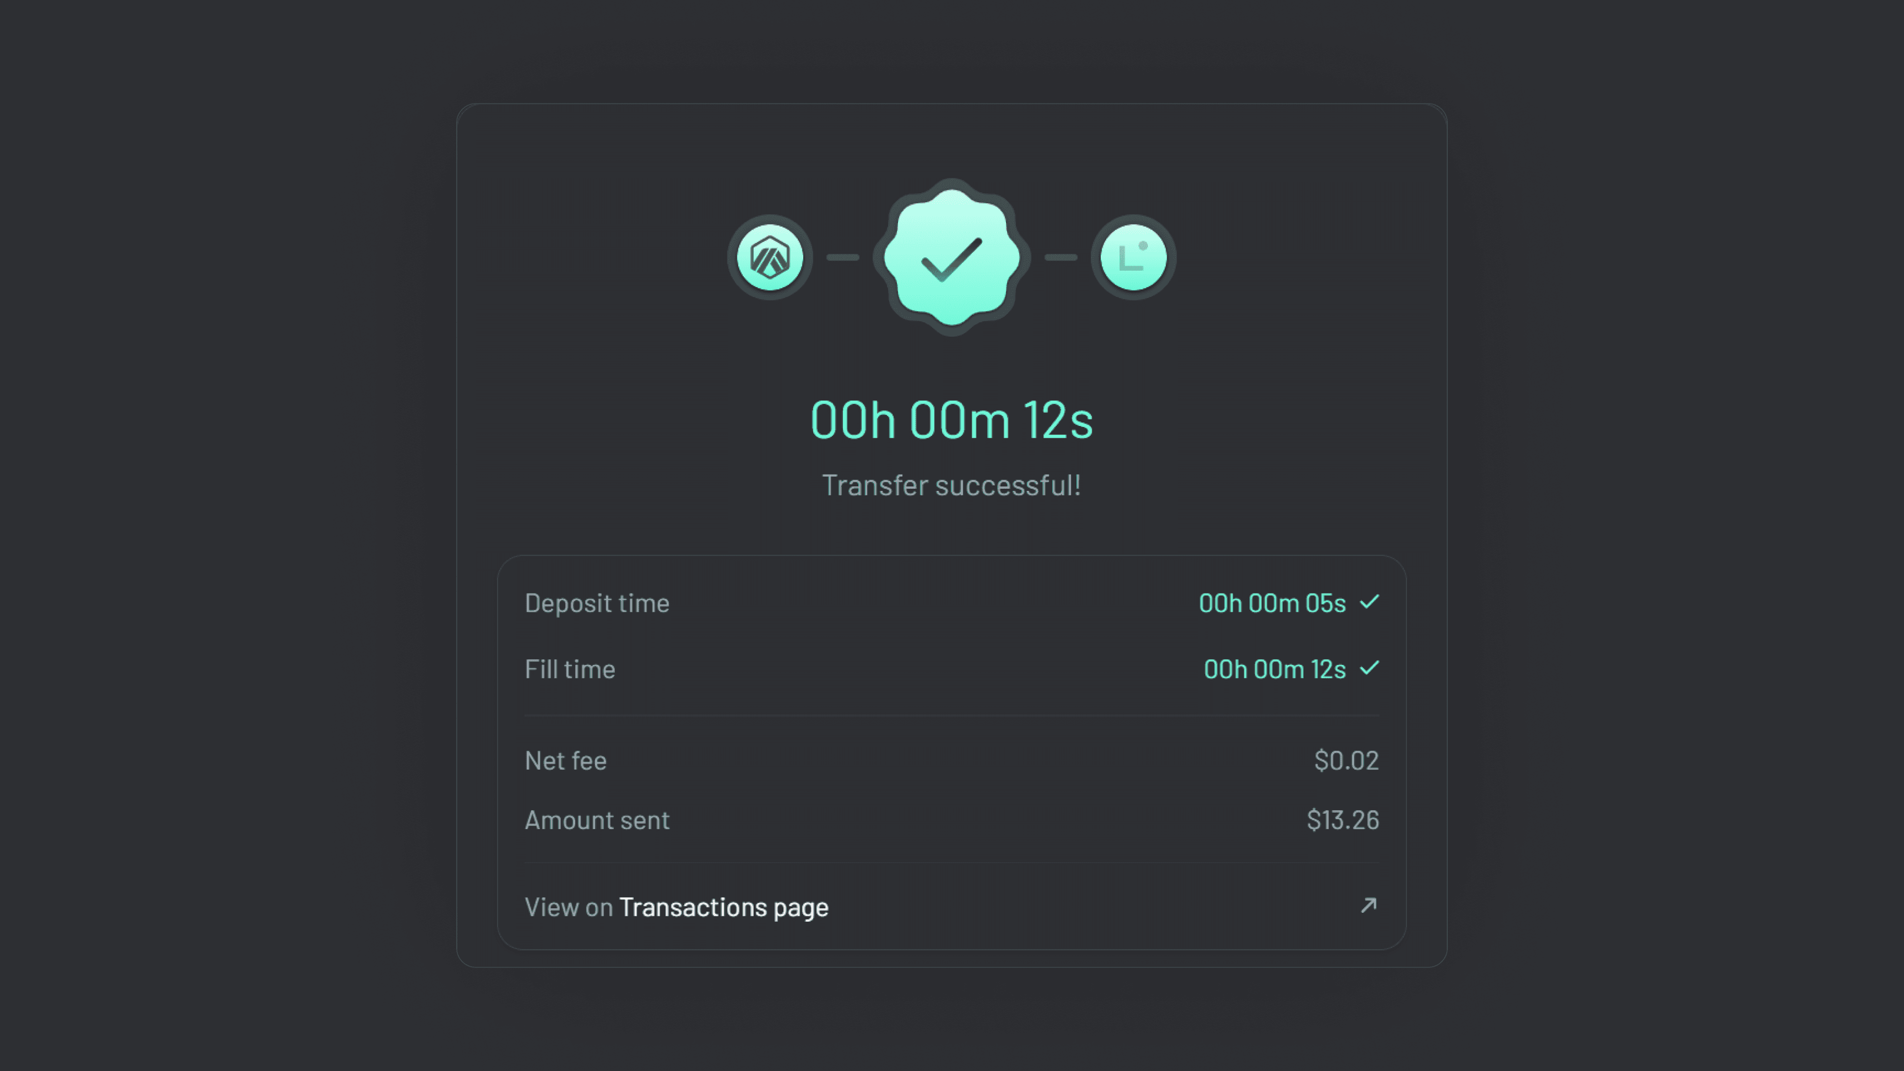The image size is (1904, 1071).
Task: Select the Net fee value $0.02
Action: [x=1346, y=760]
